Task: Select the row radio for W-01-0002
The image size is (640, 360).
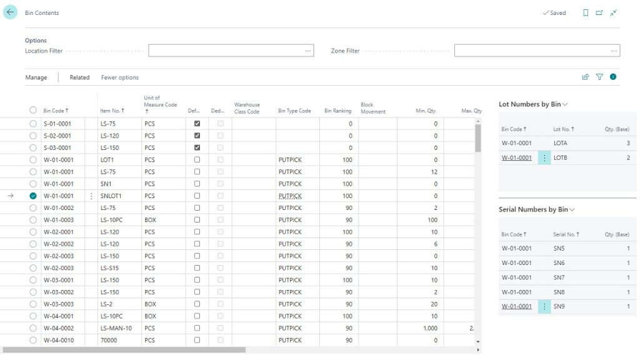Action: [x=33, y=208]
